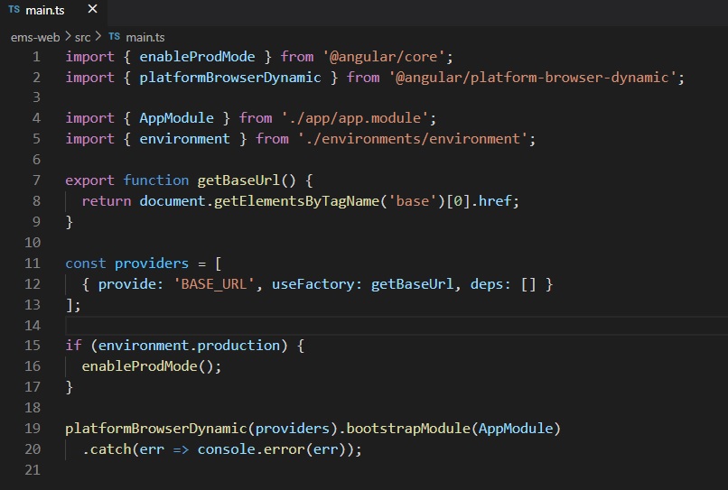Click the TS icon in the main.ts tab
728x490 pixels.
tap(14, 10)
